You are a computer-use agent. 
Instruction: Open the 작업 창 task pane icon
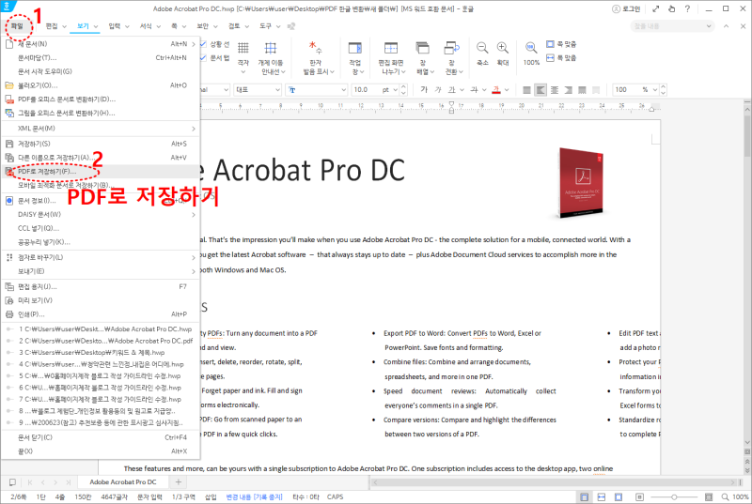355,48
